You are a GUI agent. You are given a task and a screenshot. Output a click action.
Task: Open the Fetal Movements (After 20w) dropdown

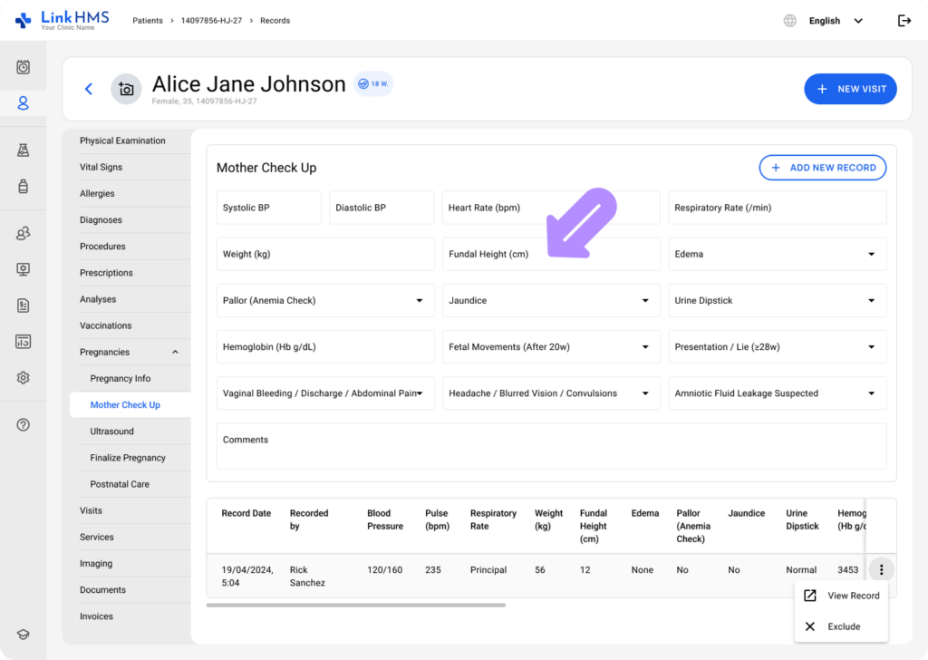[551, 347]
